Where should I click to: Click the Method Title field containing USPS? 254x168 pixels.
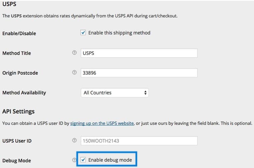click(x=139, y=53)
